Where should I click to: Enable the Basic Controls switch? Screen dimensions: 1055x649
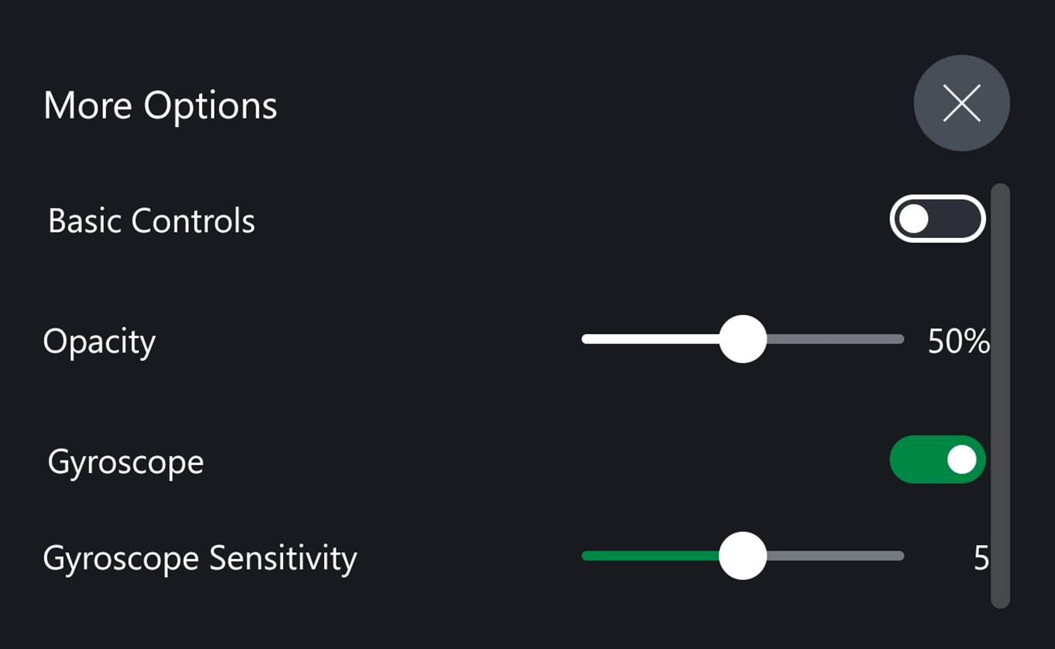tap(937, 219)
